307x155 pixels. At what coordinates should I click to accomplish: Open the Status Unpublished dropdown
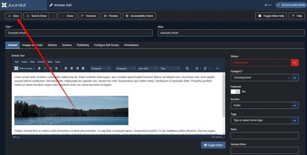click(265, 62)
